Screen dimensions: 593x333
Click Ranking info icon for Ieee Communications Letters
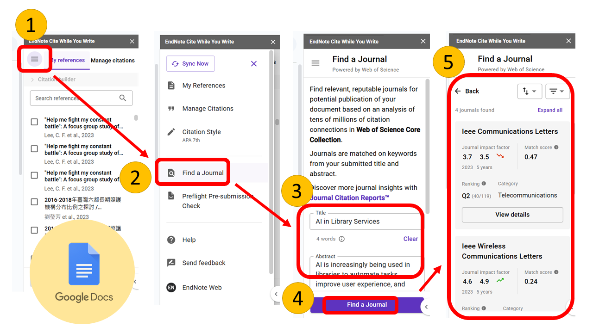click(x=484, y=184)
